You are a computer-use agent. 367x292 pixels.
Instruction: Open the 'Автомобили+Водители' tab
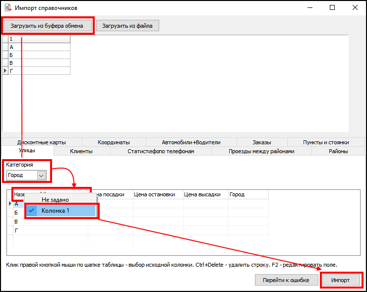tap(191, 142)
